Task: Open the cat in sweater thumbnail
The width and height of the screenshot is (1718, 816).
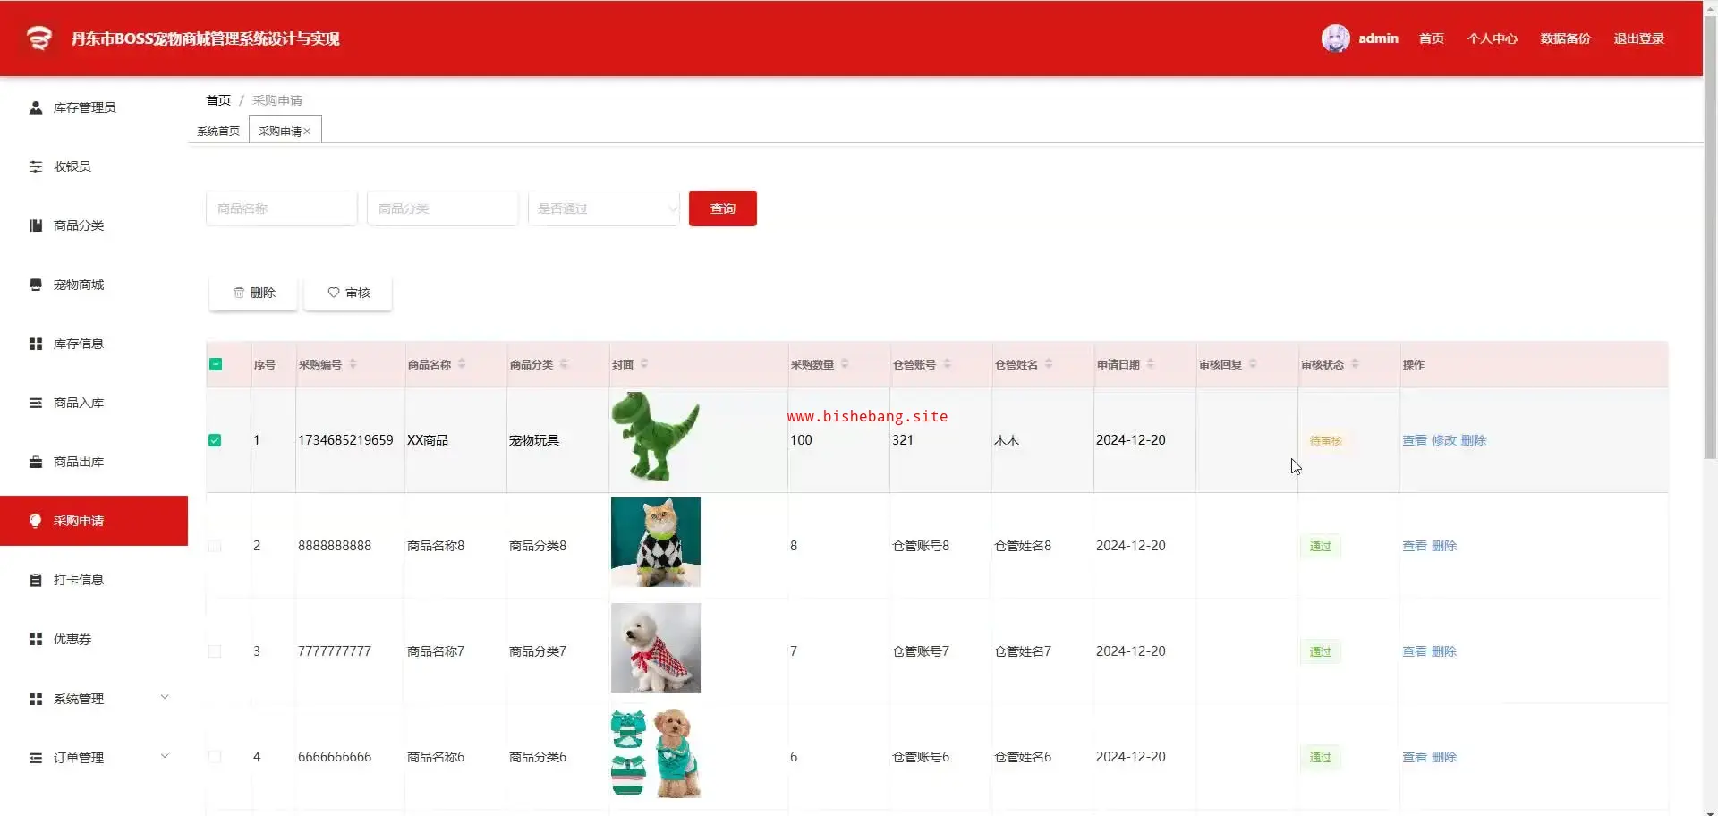Action: pos(656,542)
